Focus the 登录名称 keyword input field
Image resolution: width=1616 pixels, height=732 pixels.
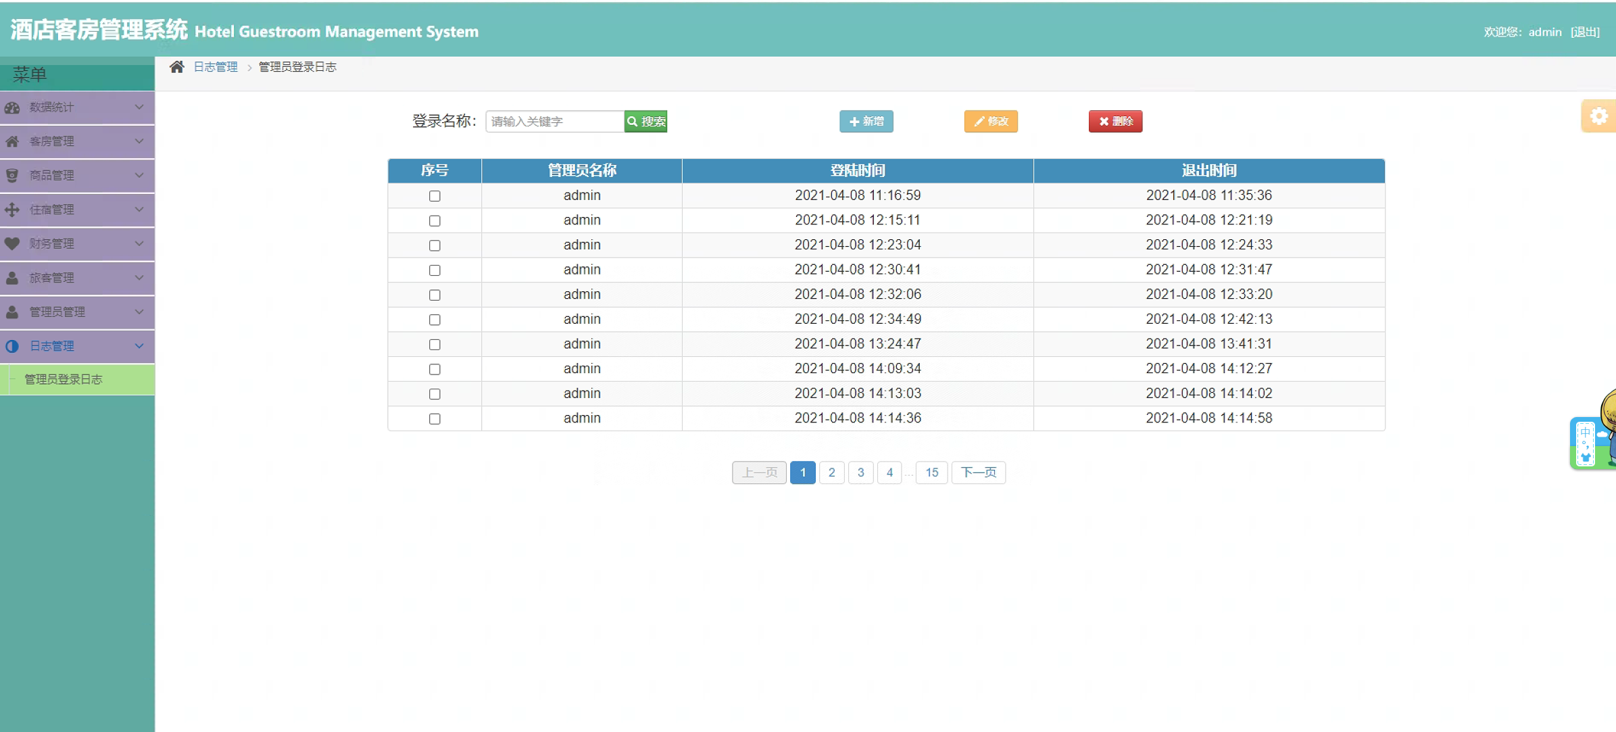tap(554, 122)
